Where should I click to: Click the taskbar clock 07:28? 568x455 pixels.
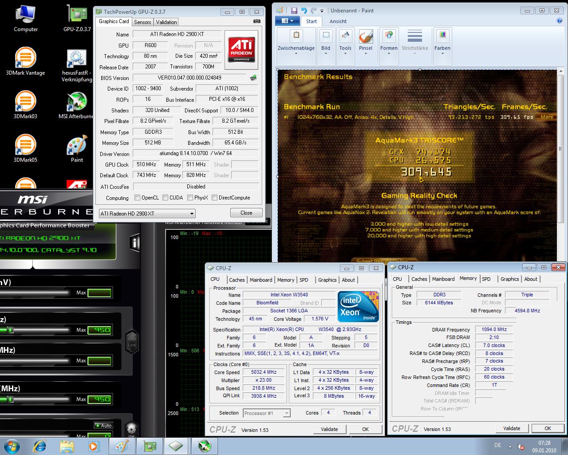544,443
